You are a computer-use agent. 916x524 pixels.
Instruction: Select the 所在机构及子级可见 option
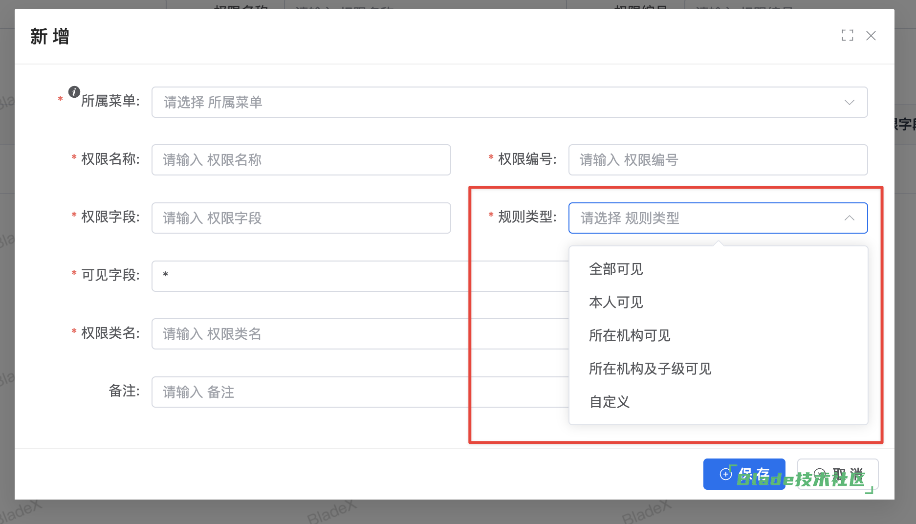pos(650,369)
